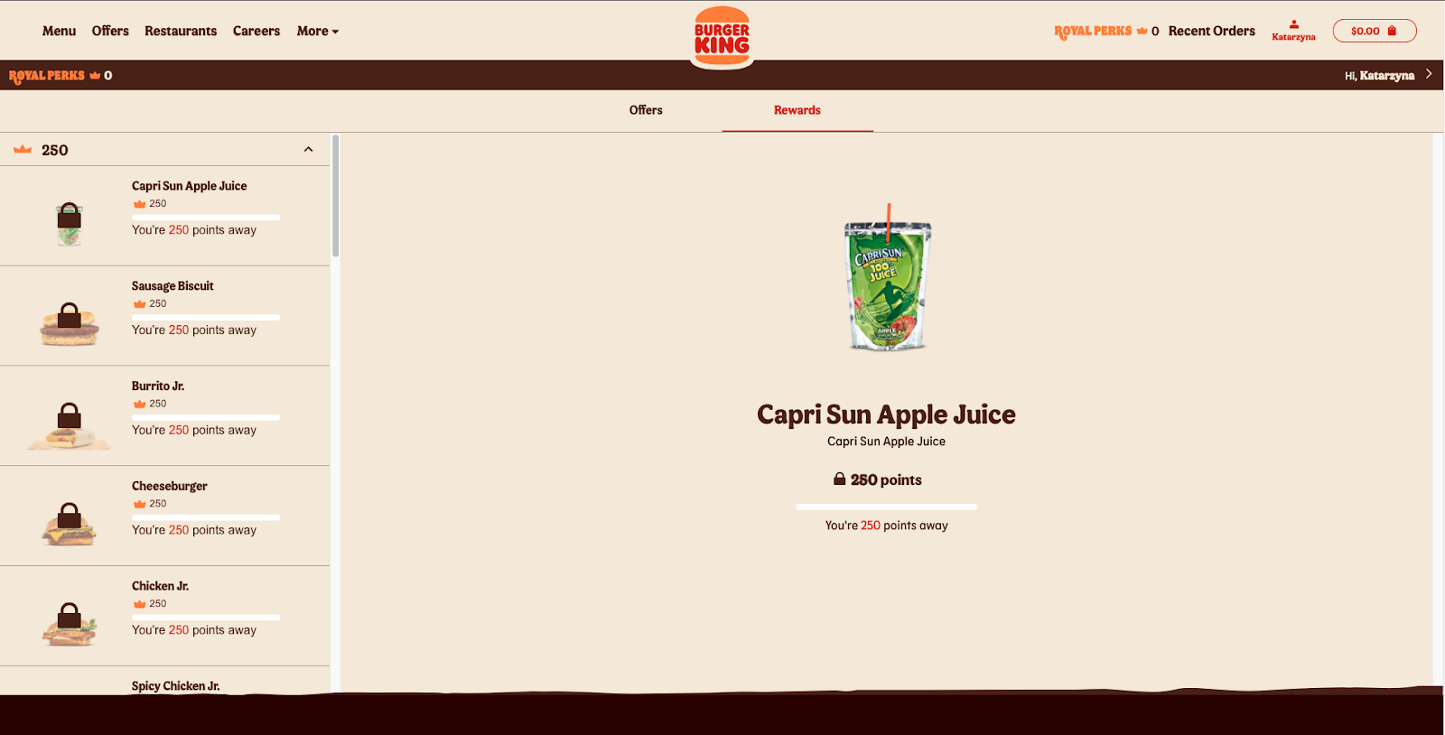Click the rewards list scrollbar
1445x735 pixels.
[x=335, y=196]
